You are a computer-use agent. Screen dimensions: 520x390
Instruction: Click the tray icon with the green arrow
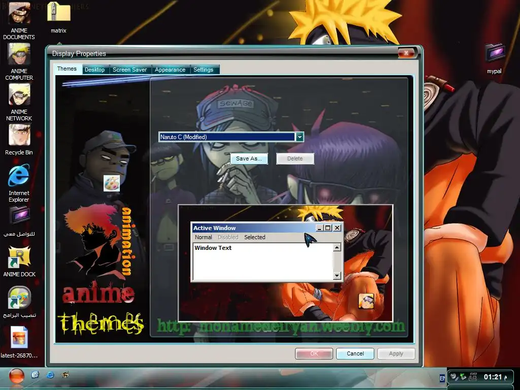[x=463, y=377]
